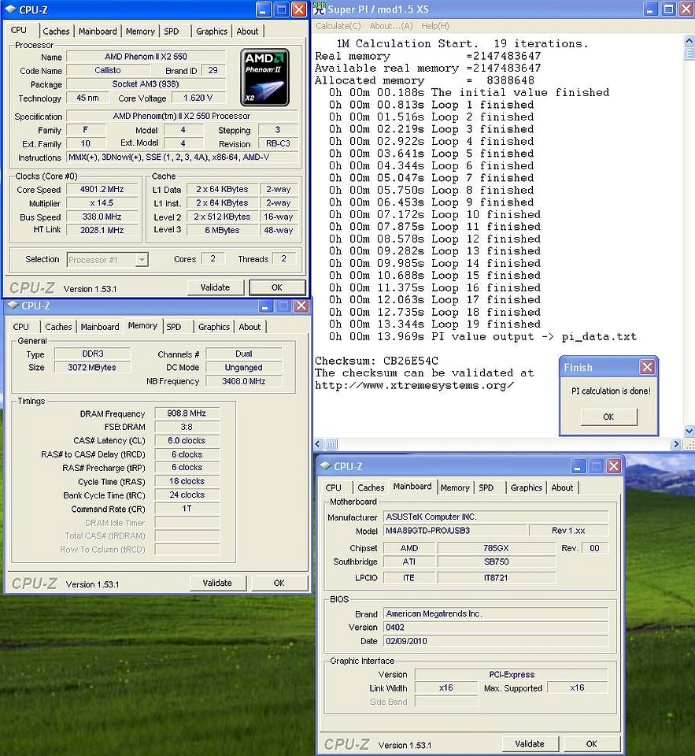Select Graphics tab in Mainboard CPU-Z window
This screenshot has height=756, width=695.
tap(527, 487)
